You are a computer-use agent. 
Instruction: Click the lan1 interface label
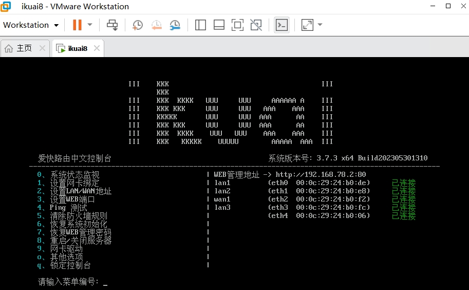click(x=222, y=183)
